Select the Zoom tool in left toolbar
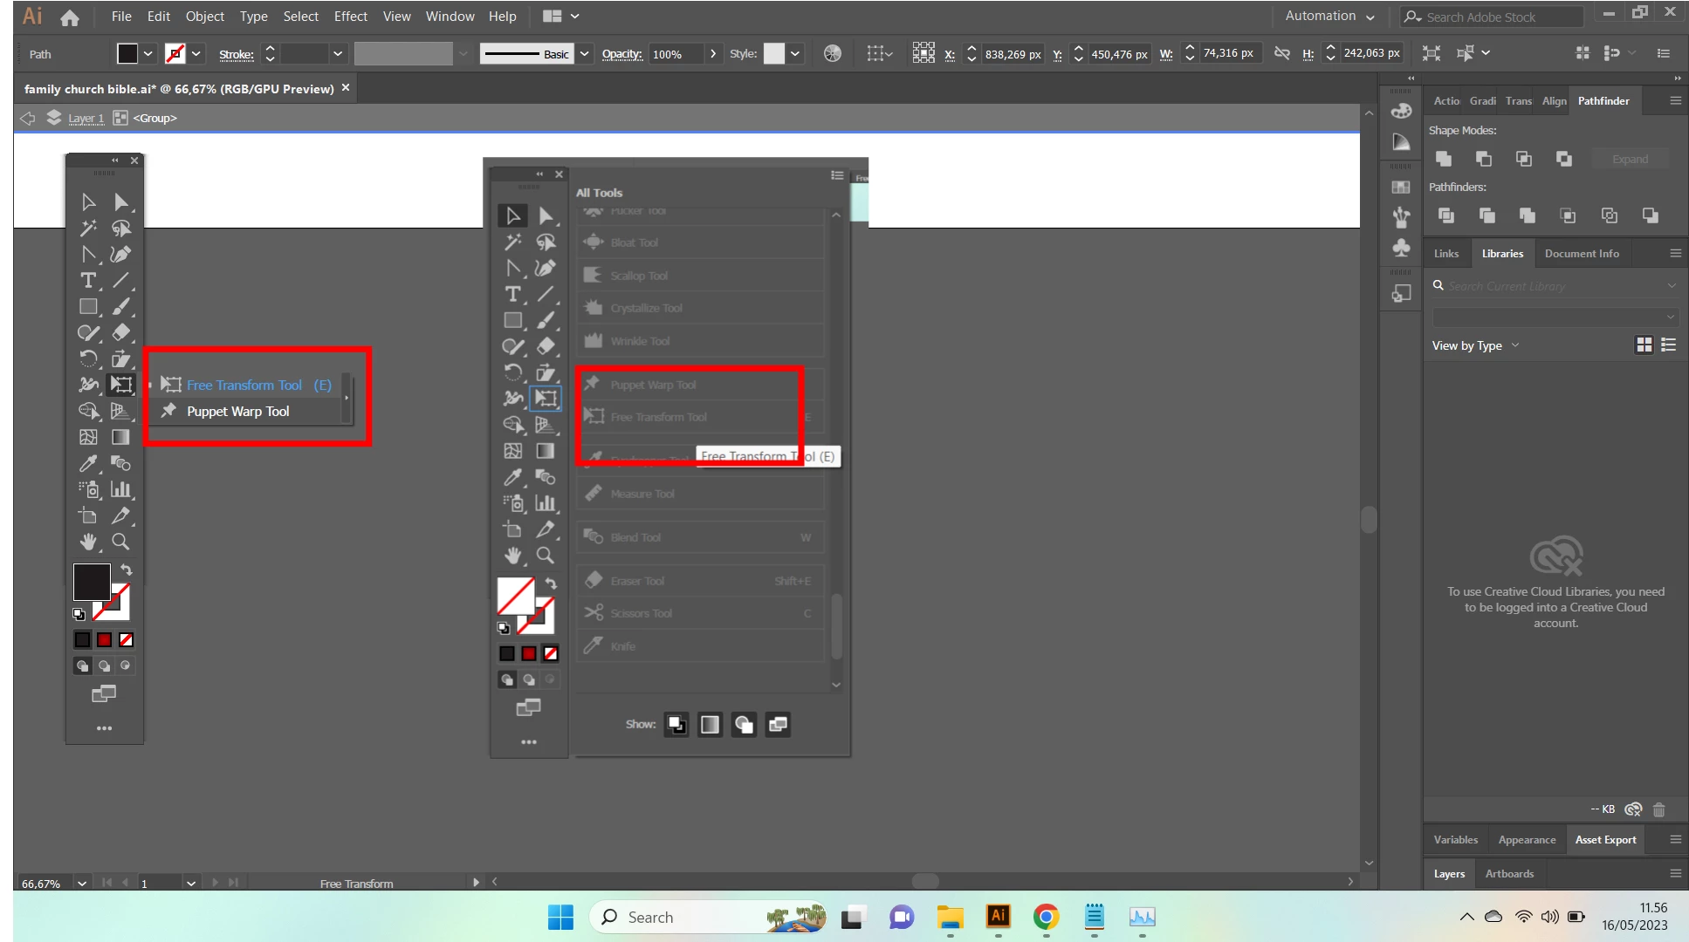The image size is (1689, 942). [x=120, y=542]
